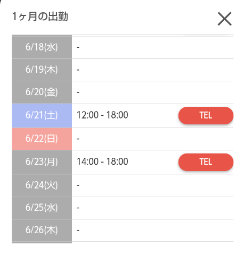The image size is (244, 255).
Task: Click the 1ヶ月の出勤 heading
Action: (40, 17)
